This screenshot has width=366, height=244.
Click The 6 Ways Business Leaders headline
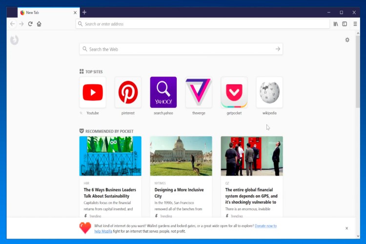pyautogui.click(x=110, y=193)
